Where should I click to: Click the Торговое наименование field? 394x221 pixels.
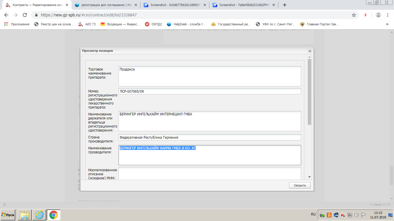pyautogui.click(x=210, y=76)
